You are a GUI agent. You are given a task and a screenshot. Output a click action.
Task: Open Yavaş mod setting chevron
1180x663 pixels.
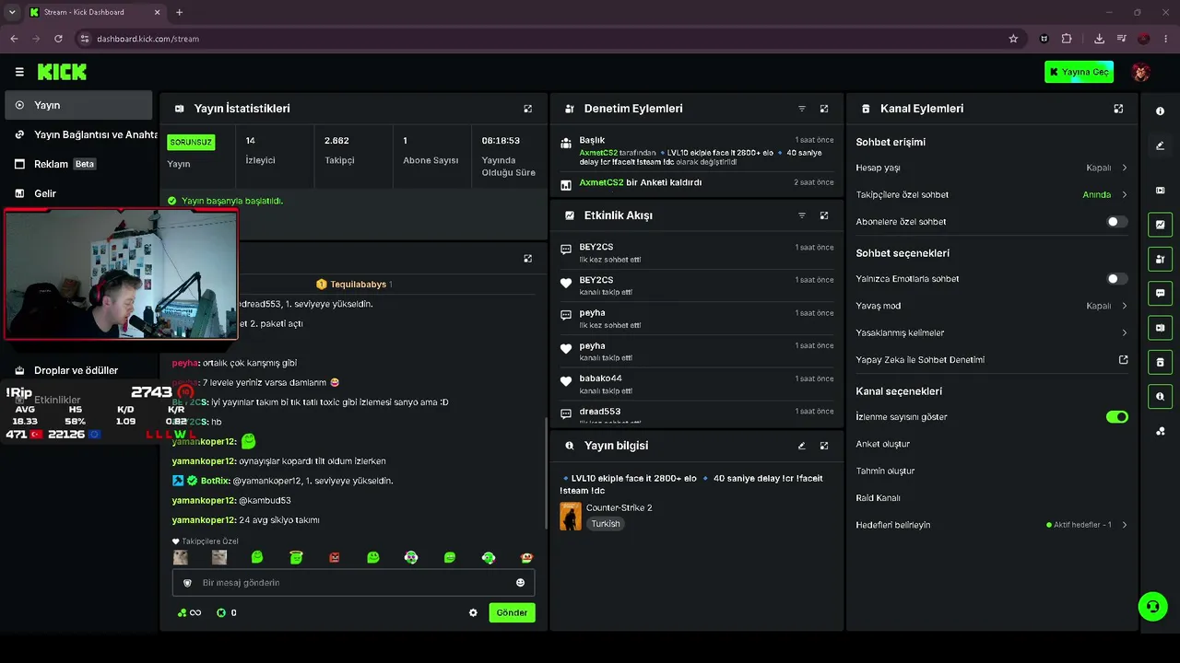point(1124,306)
